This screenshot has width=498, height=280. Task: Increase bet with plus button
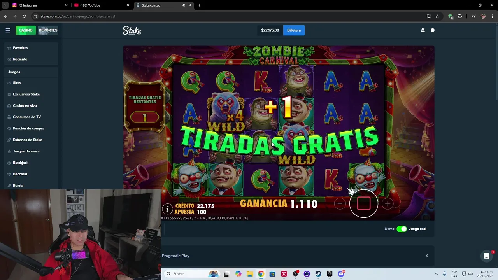pos(388,203)
